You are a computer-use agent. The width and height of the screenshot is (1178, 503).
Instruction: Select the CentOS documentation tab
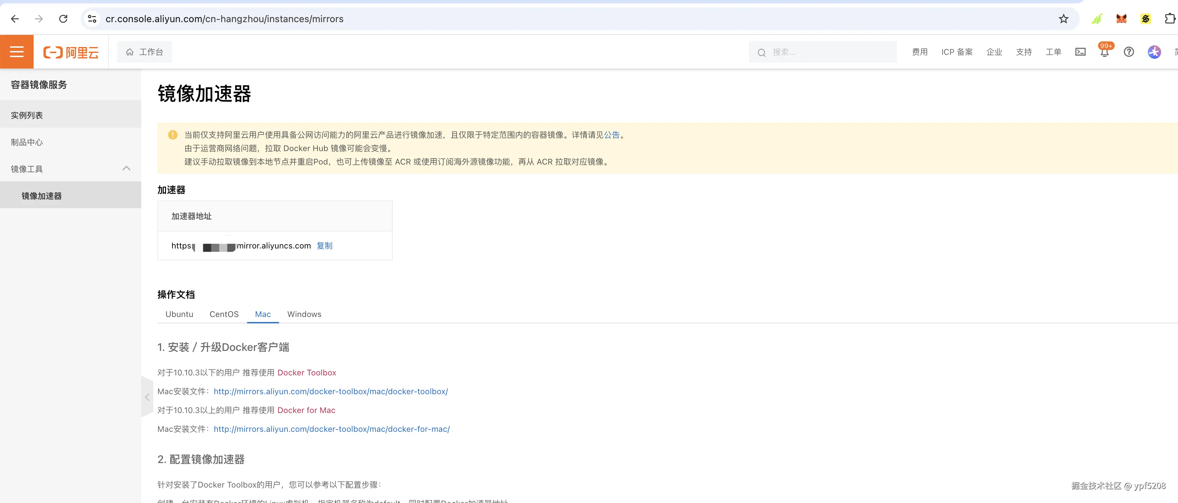tap(224, 314)
